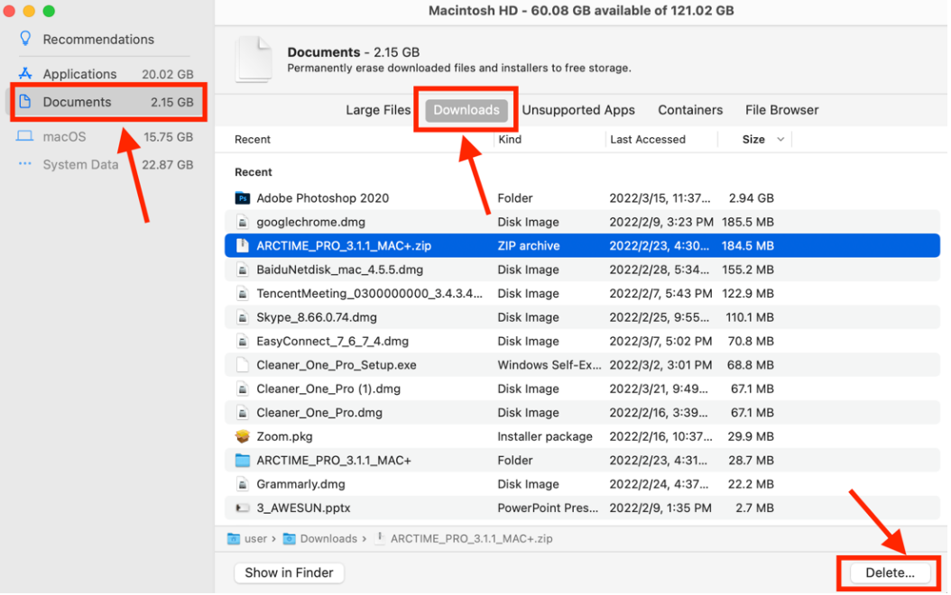Image resolution: width=951 pixels, height=595 pixels.
Task: Click Downloads in the path bar
Action: tap(328, 539)
